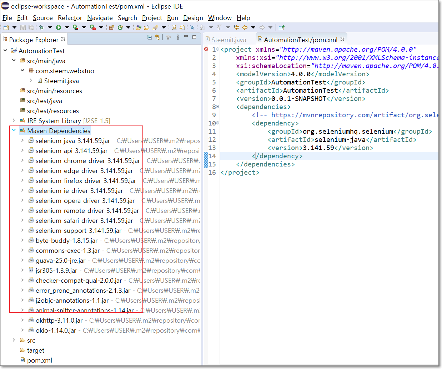Screen dimensions: 442x369
Task: Open the Debug configurations dropdown arrow
Action: point(50,27)
